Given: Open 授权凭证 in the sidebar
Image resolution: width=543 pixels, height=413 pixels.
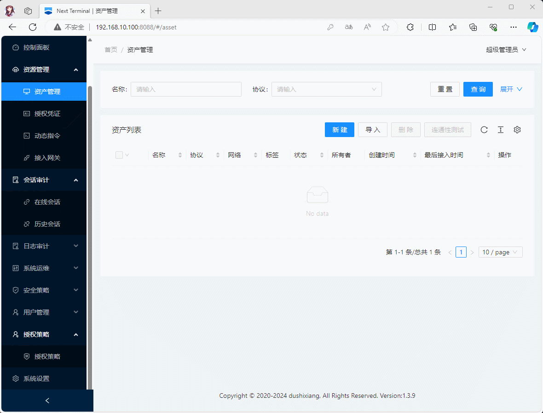Looking at the screenshot, I should (x=47, y=114).
